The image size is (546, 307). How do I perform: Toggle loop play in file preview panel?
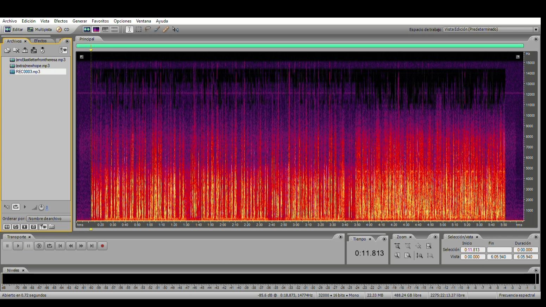16,207
